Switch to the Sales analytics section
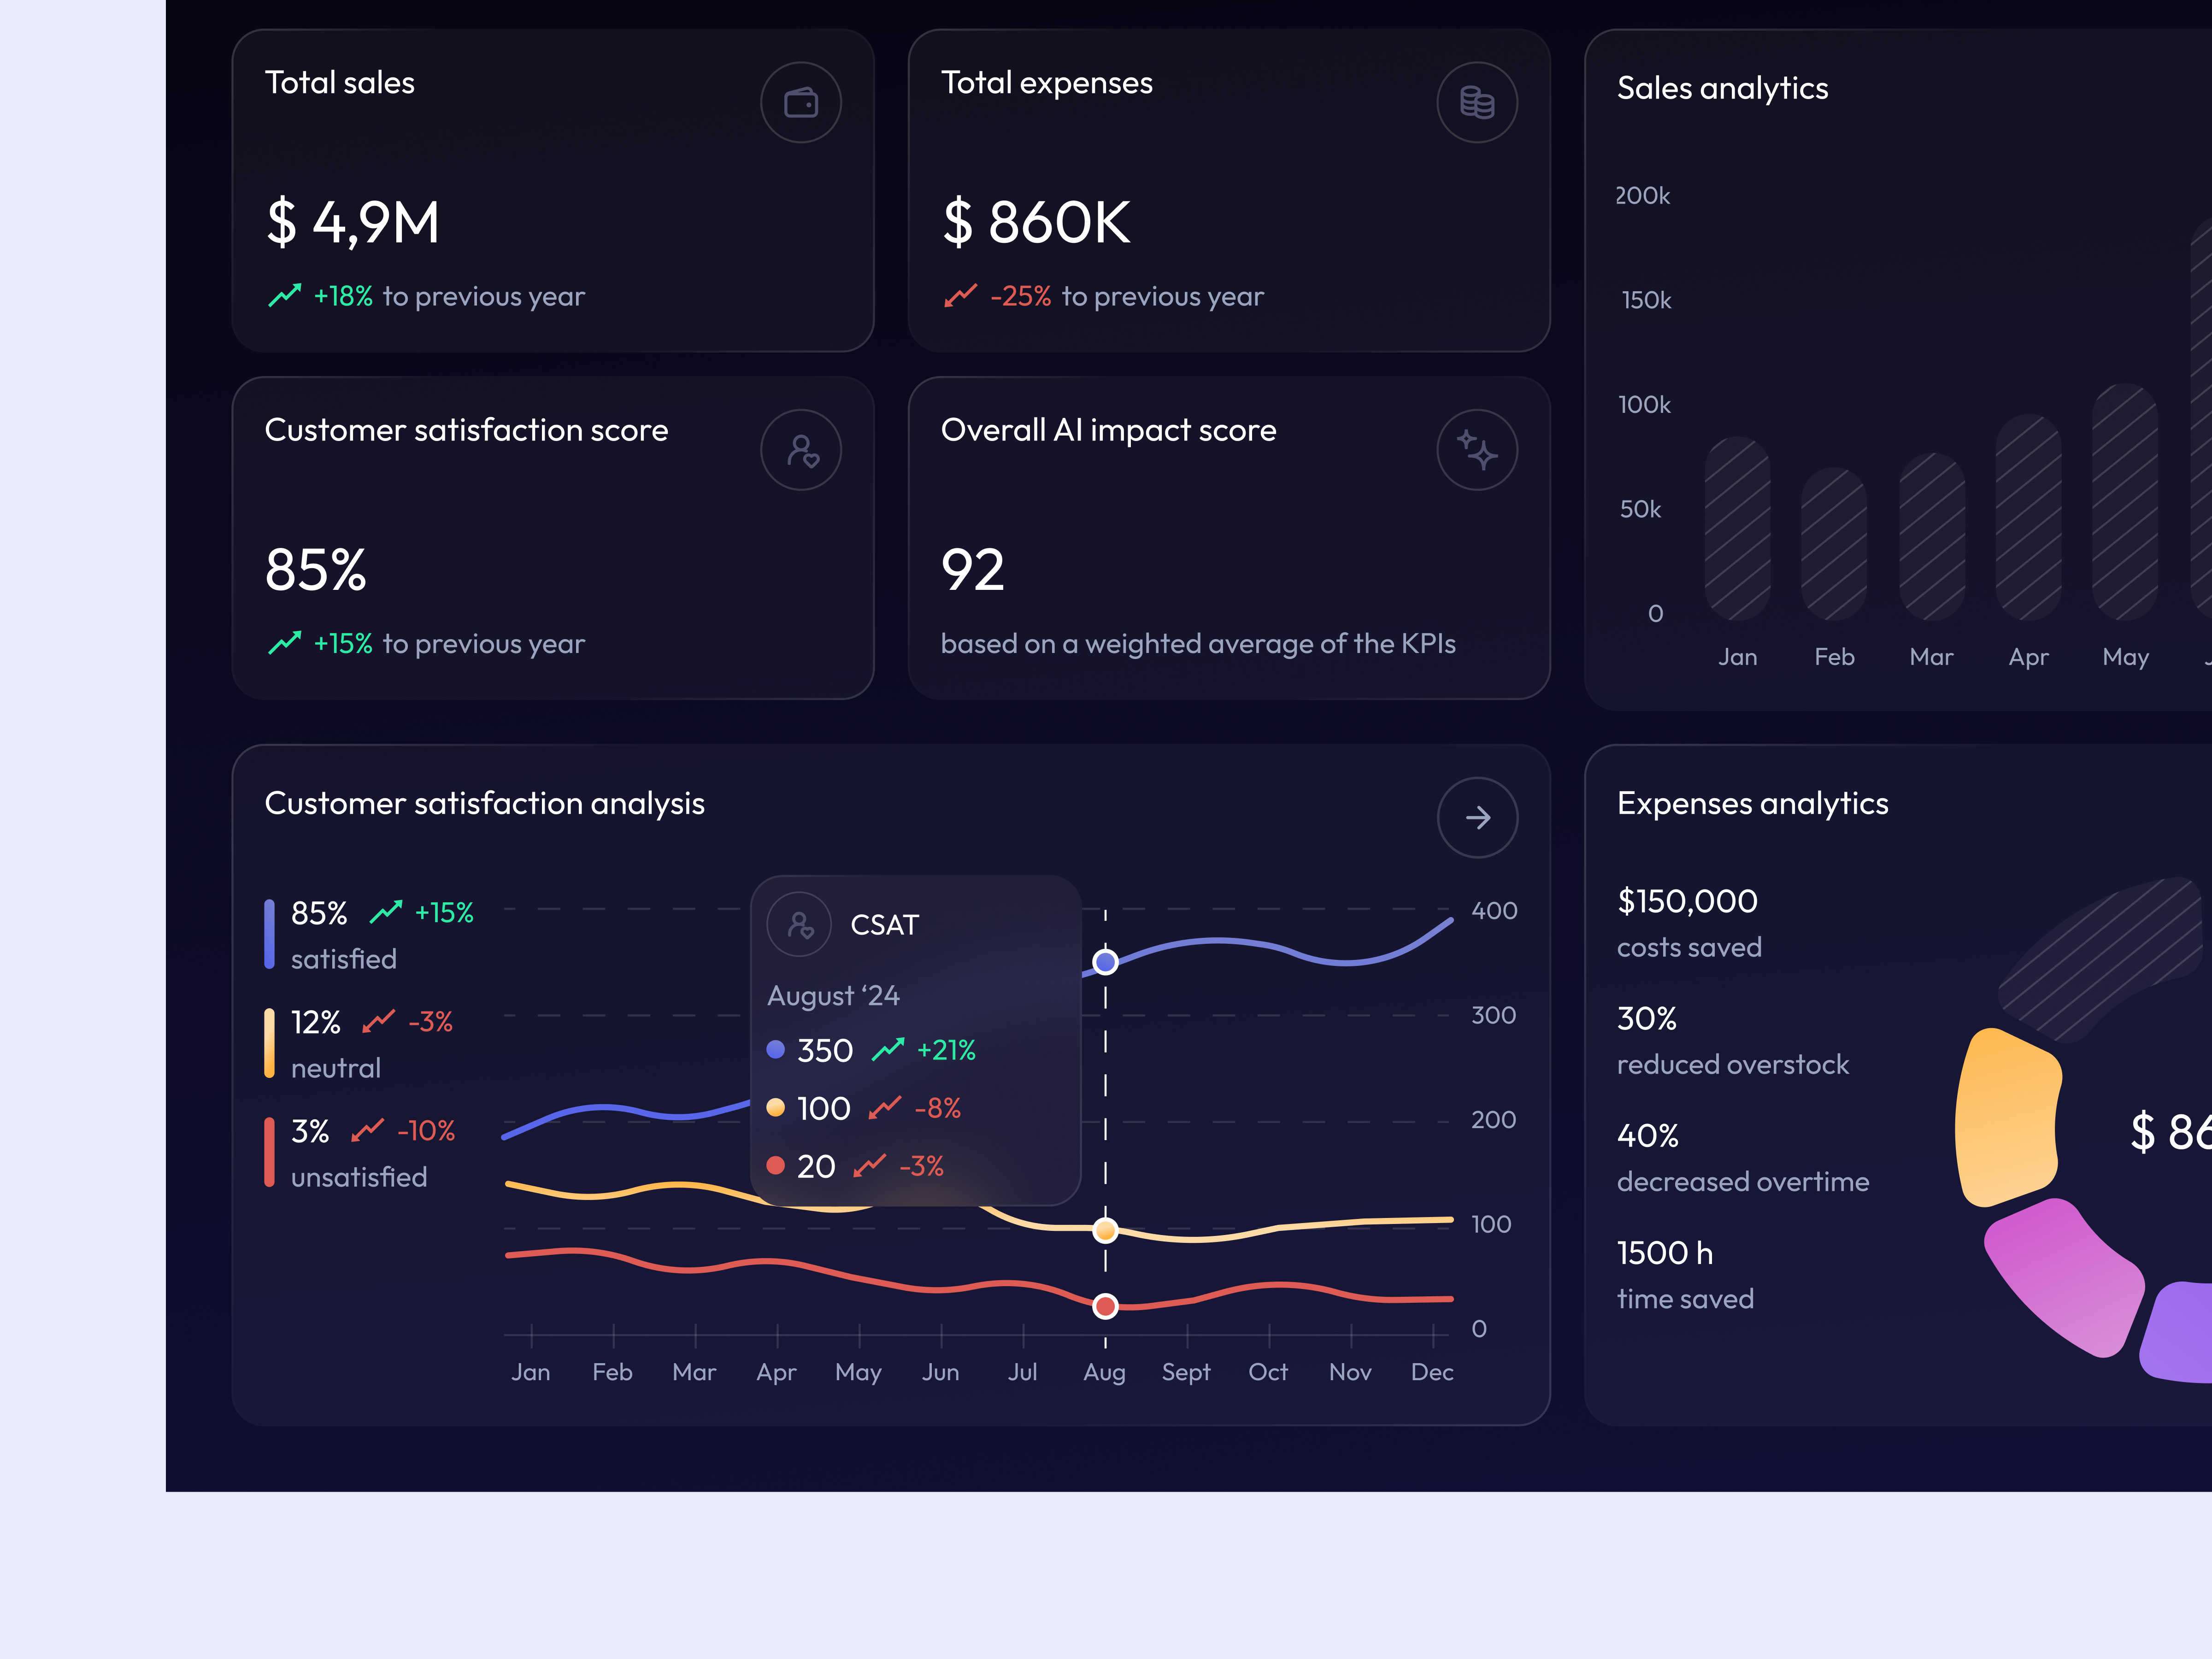Viewport: 2212px width, 1659px height. tap(1722, 88)
